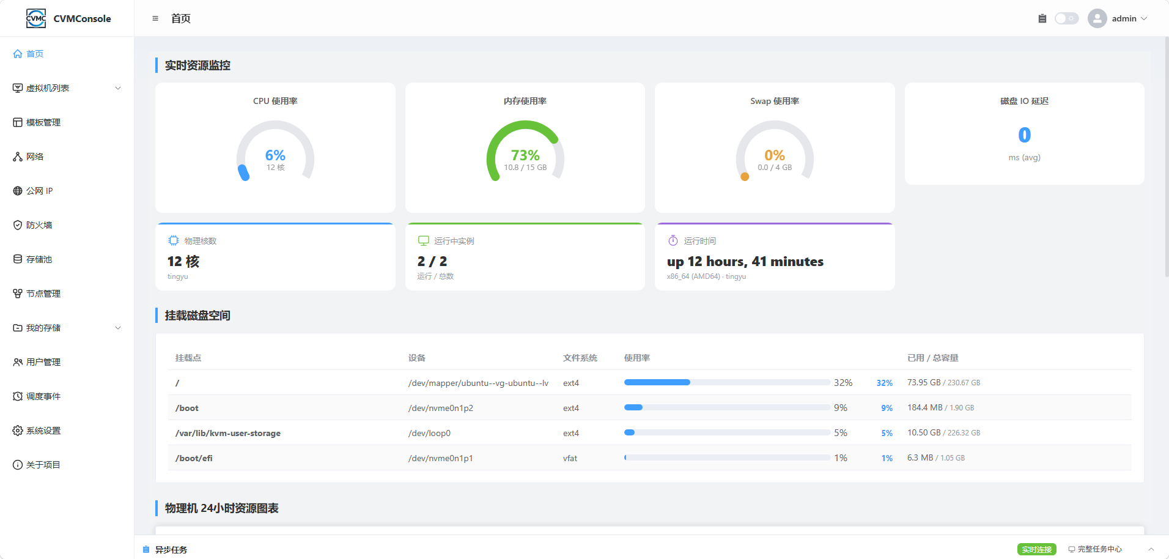Click the Swap 使用率 0% gauge
Viewport: 1169px width, 559px height.
pyautogui.click(x=775, y=152)
